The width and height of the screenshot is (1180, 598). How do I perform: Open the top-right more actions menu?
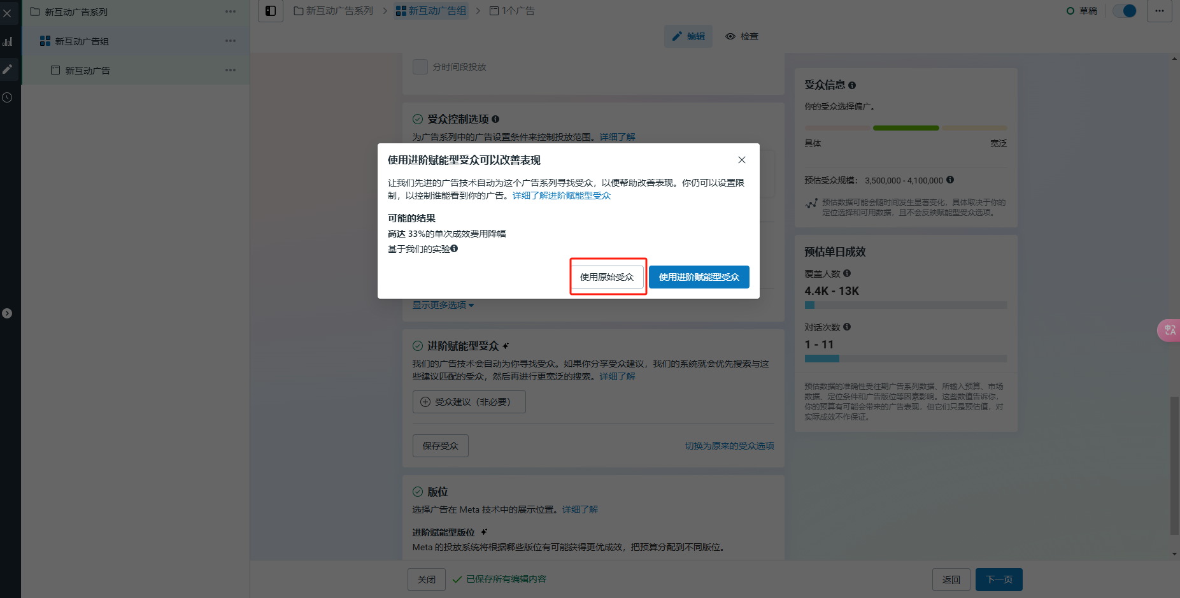pyautogui.click(x=1160, y=11)
